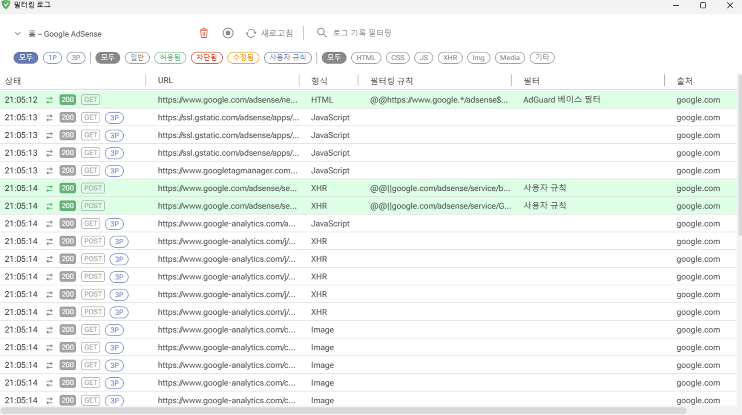Click the magnifying glass search icon
The height and width of the screenshot is (415, 742).
[321, 33]
